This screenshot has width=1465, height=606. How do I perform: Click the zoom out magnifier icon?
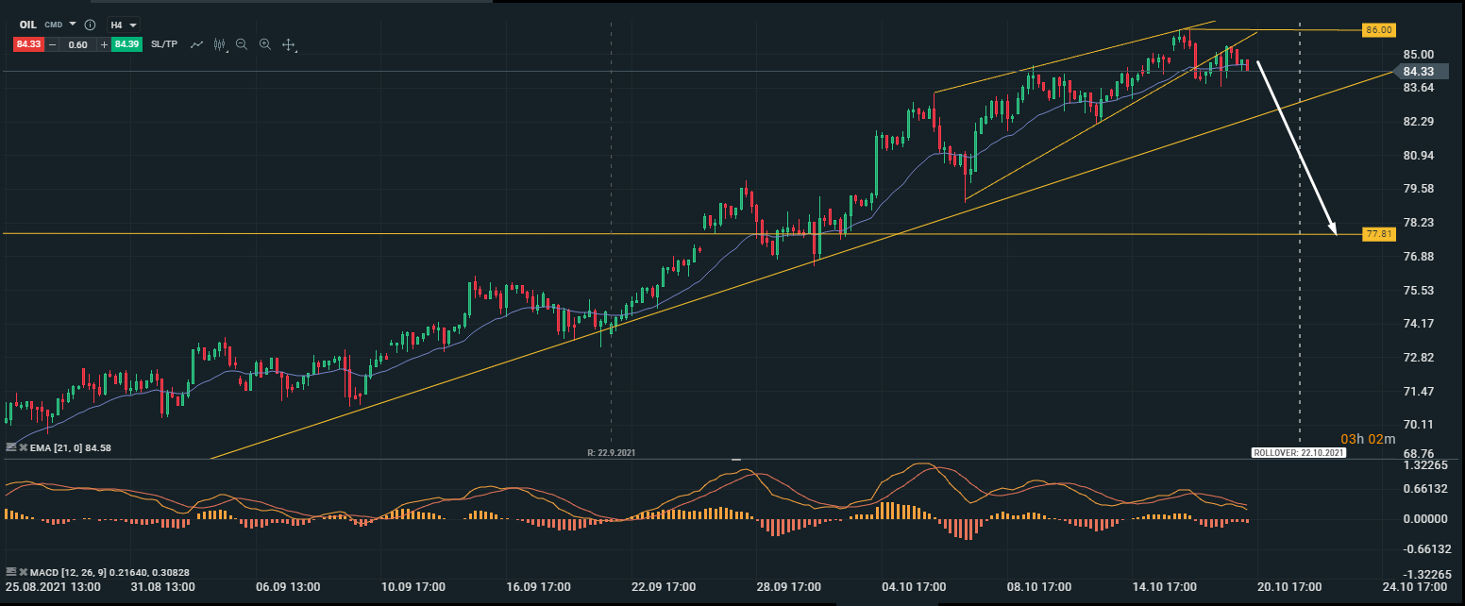pyautogui.click(x=243, y=44)
